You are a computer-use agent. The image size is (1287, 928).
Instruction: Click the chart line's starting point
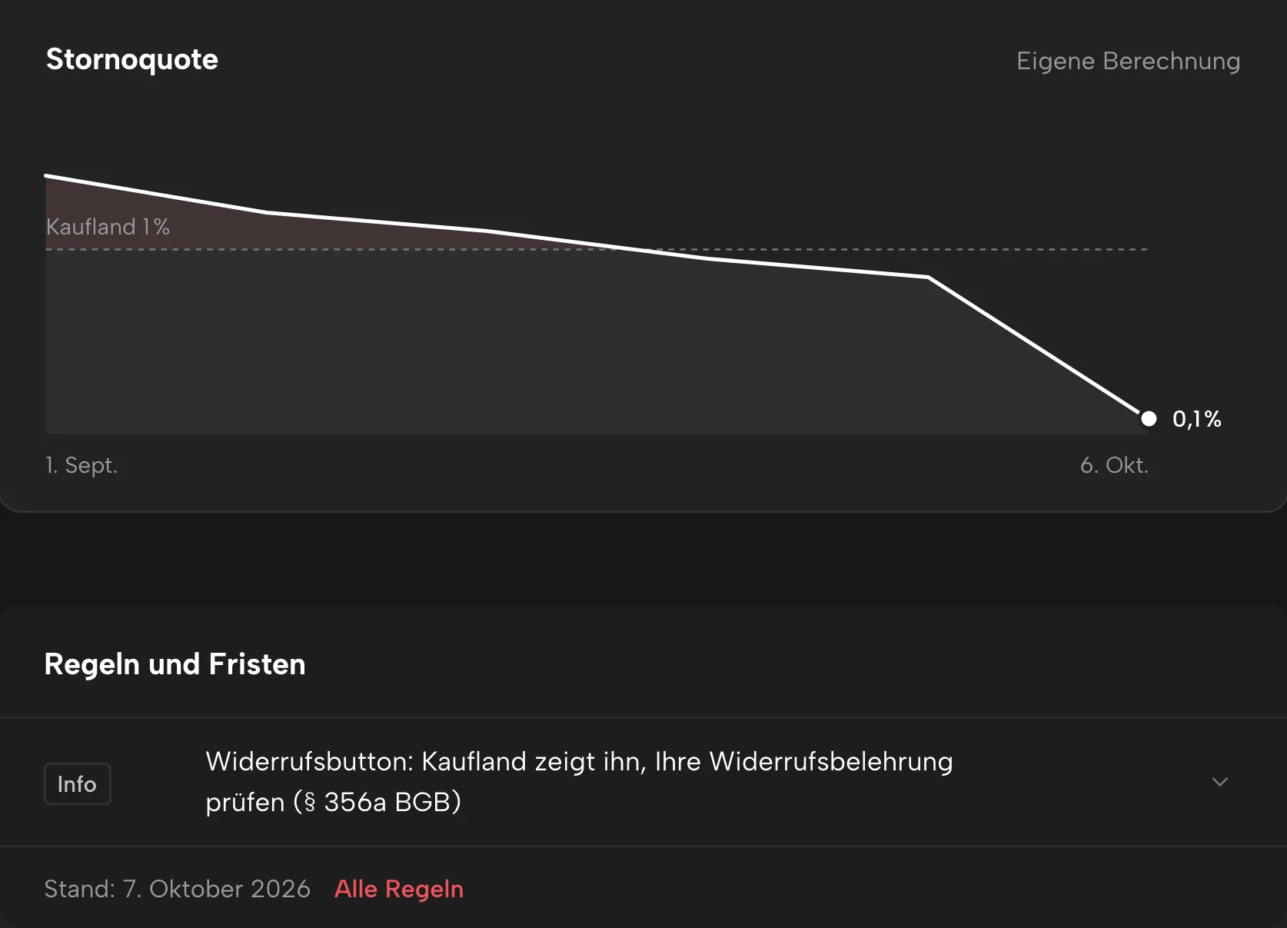pos(47,176)
